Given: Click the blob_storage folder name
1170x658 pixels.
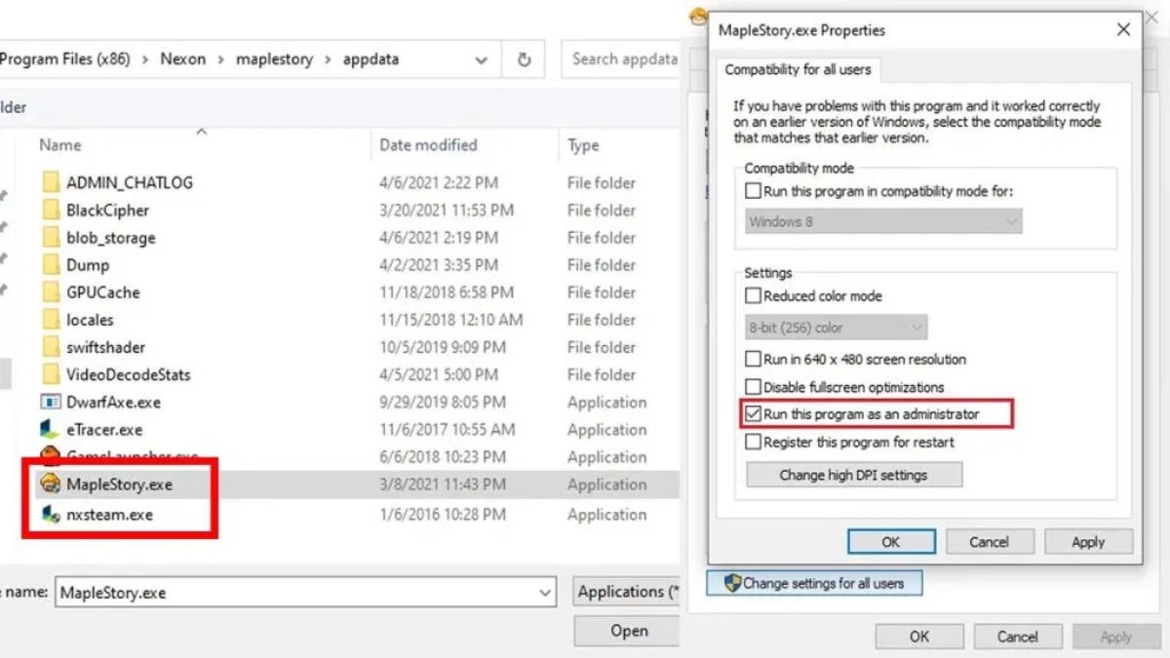Looking at the screenshot, I should tap(111, 237).
